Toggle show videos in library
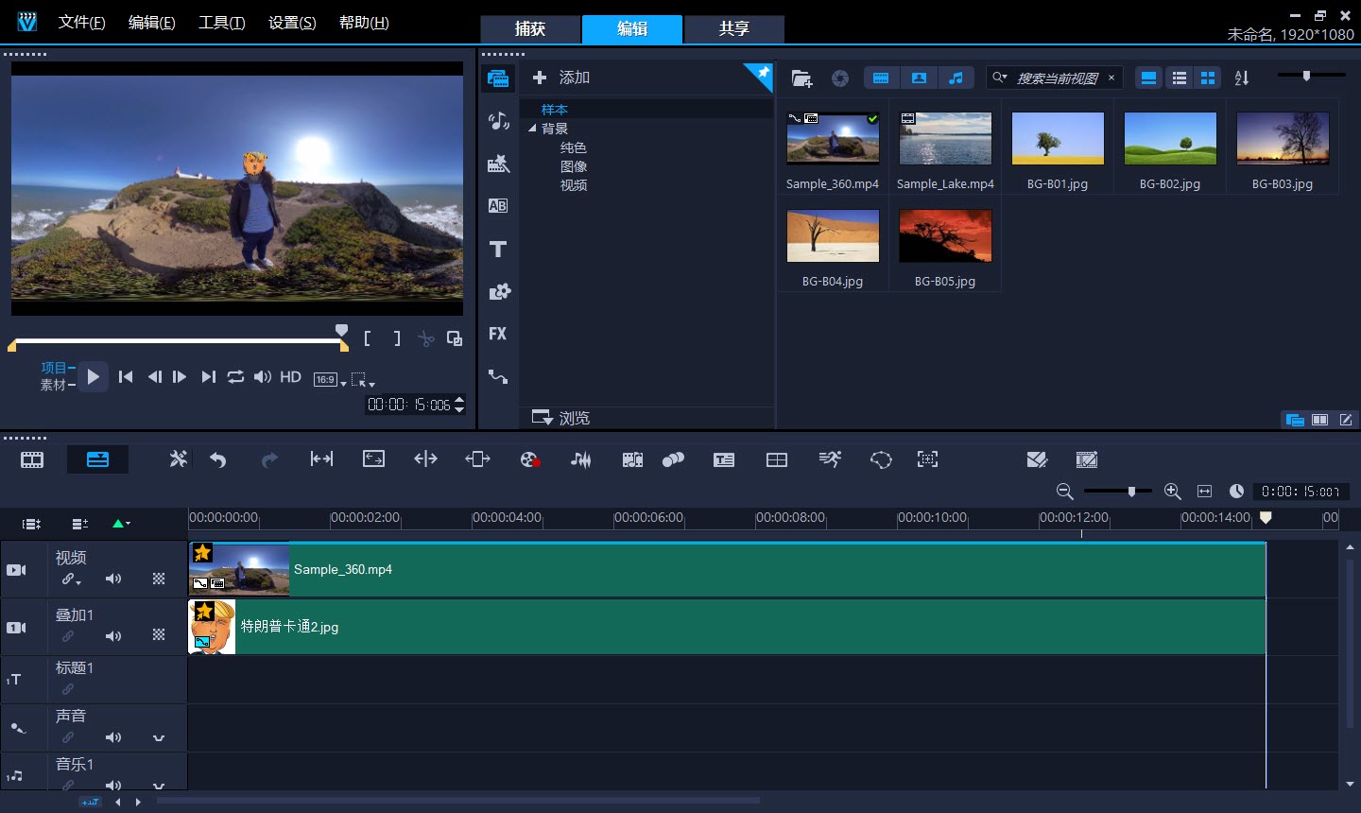 (x=881, y=78)
